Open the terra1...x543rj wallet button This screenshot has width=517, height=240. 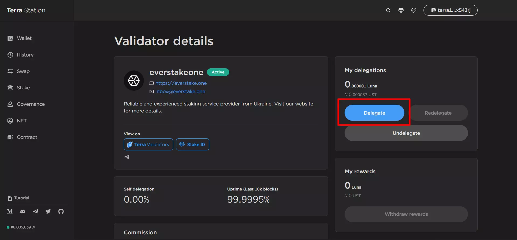point(450,10)
